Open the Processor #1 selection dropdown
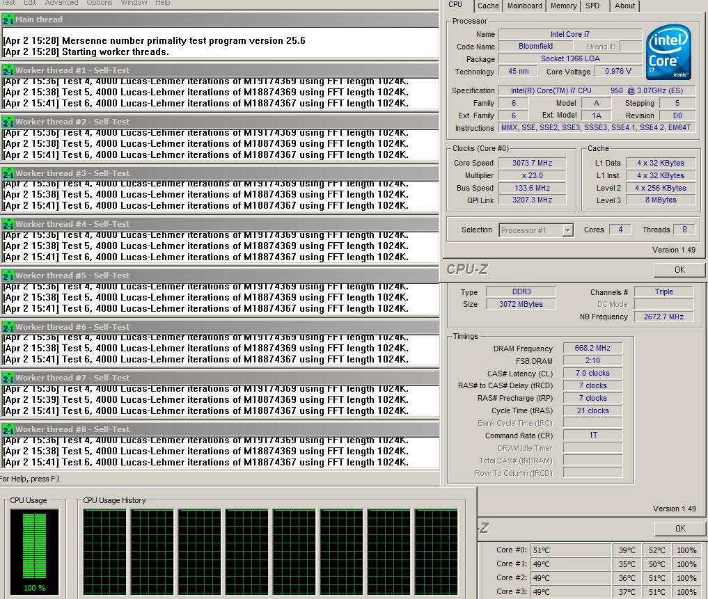Screen dimensions: 708x599 (537, 230)
